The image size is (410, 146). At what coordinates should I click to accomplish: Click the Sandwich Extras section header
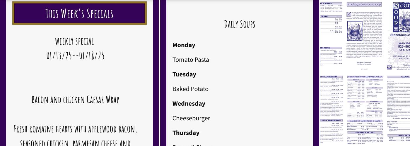365,132
